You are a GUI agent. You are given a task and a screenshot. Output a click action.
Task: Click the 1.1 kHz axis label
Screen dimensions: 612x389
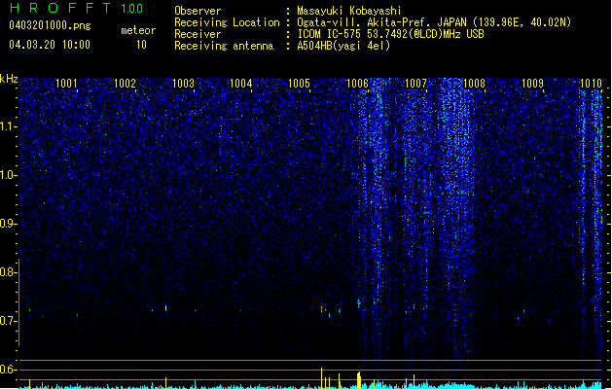(9, 126)
